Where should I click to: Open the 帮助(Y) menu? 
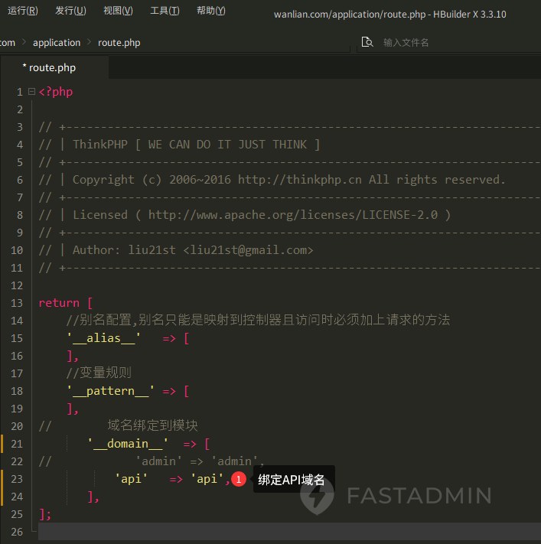coord(211,11)
